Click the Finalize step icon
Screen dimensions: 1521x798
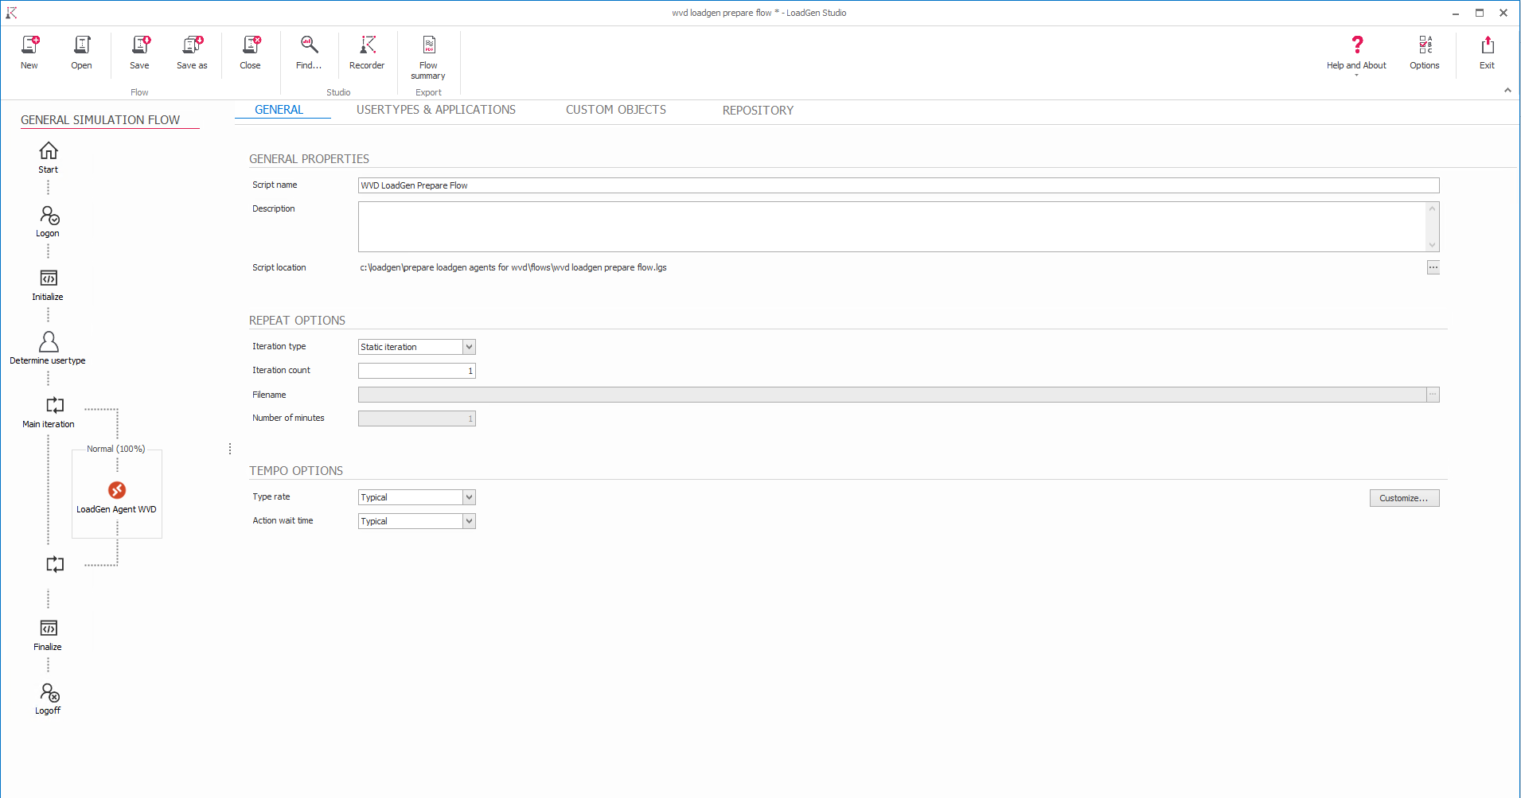click(49, 629)
